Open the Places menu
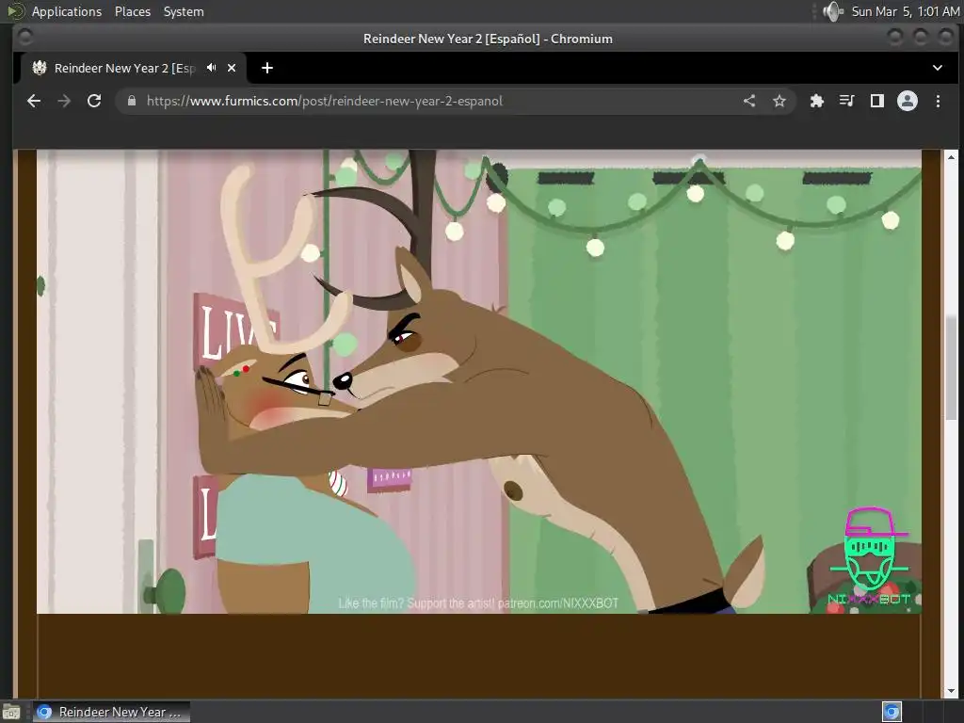Image resolution: width=964 pixels, height=723 pixels. [133, 11]
